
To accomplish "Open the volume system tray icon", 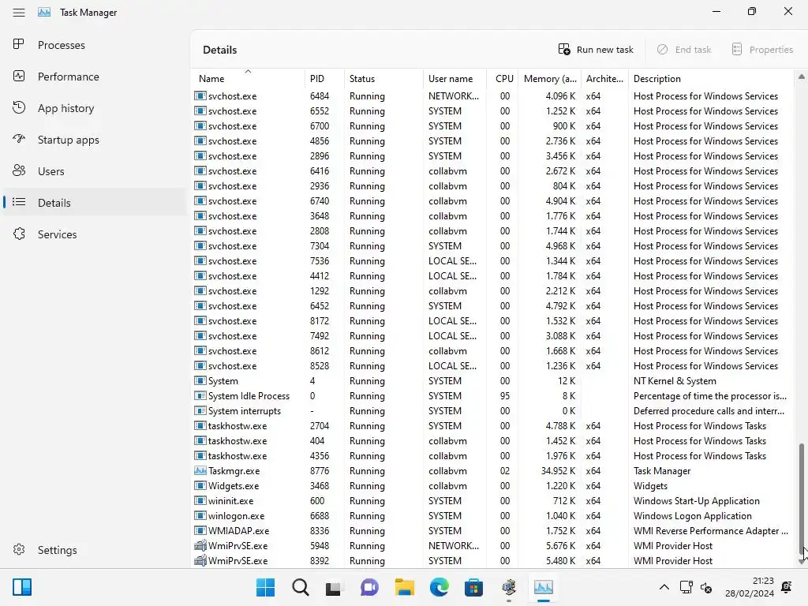I will [x=706, y=587].
